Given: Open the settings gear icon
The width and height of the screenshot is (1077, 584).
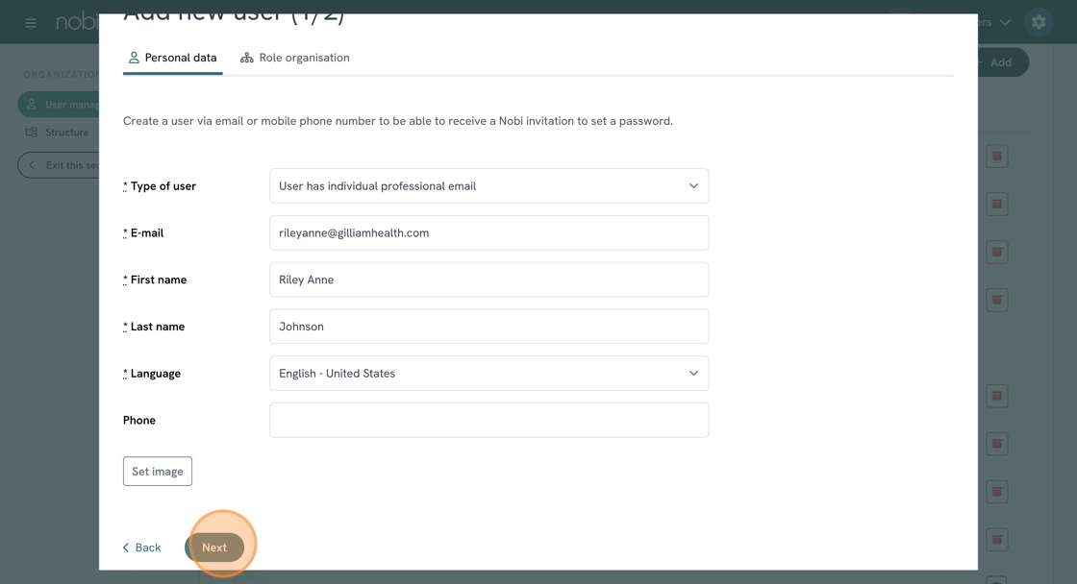Looking at the screenshot, I should tap(1039, 22).
